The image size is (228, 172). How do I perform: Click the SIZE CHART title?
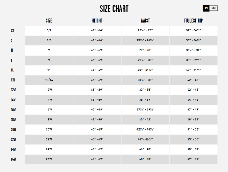click(114, 9)
